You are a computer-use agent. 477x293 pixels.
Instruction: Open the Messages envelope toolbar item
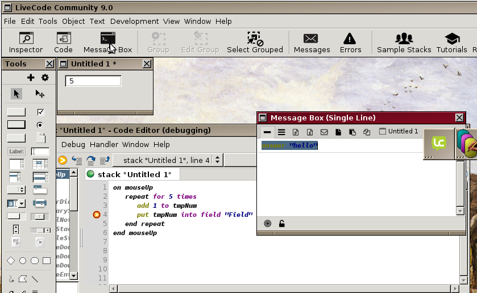pyautogui.click(x=311, y=43)
